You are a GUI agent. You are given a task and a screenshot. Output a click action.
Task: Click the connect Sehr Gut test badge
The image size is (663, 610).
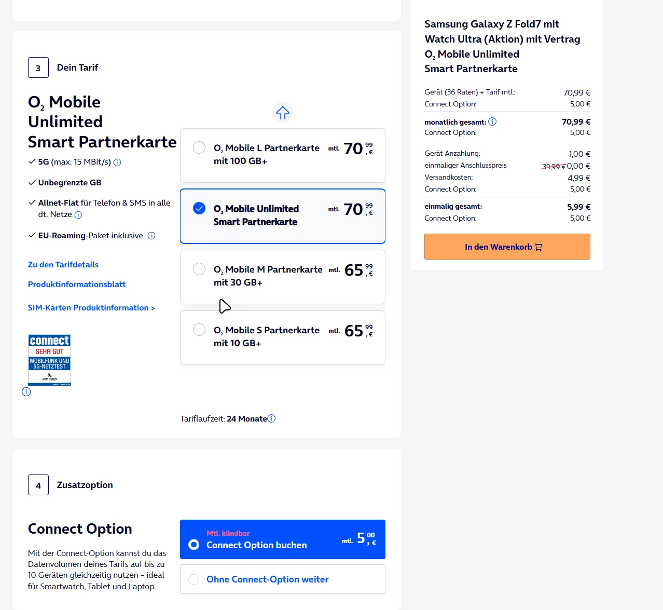click(x=49, y=360)
